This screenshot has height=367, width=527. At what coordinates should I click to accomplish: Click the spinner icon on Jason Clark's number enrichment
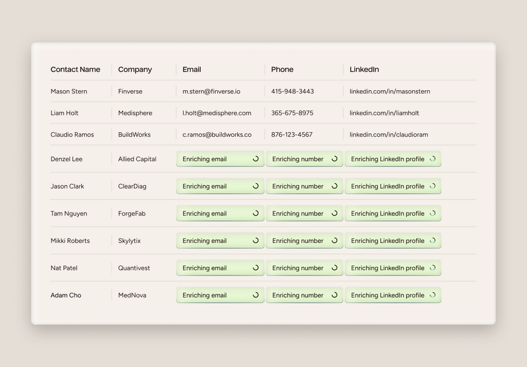click(x=335, y=186)
